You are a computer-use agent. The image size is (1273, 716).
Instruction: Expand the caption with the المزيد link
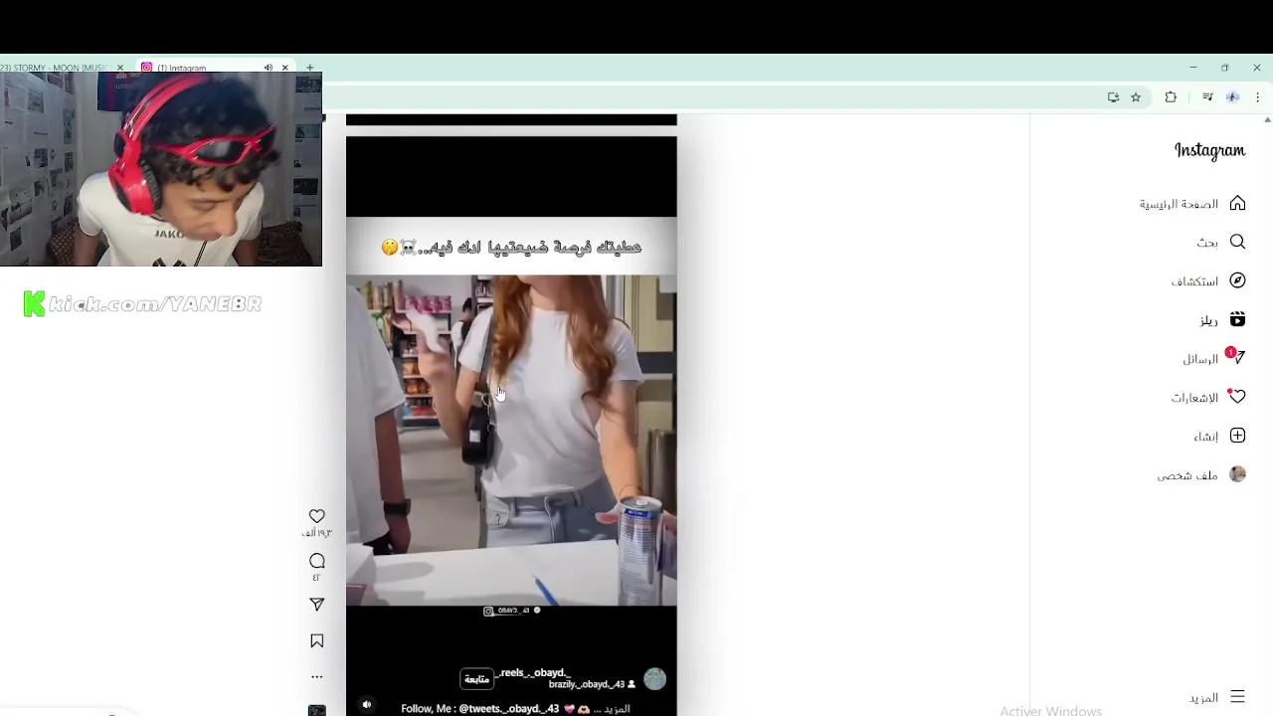click(618, 709)
